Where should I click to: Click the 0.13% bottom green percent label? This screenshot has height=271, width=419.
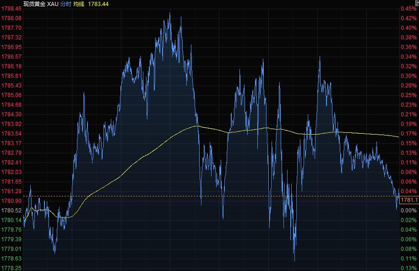[408, 268]
